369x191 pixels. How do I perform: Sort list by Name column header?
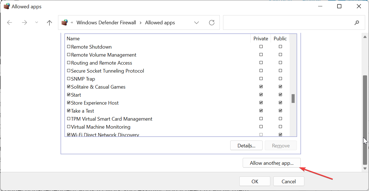pos(73,39)
